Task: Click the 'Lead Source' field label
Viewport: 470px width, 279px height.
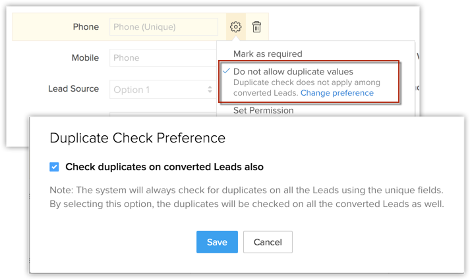Action: [x=73, y=89]
